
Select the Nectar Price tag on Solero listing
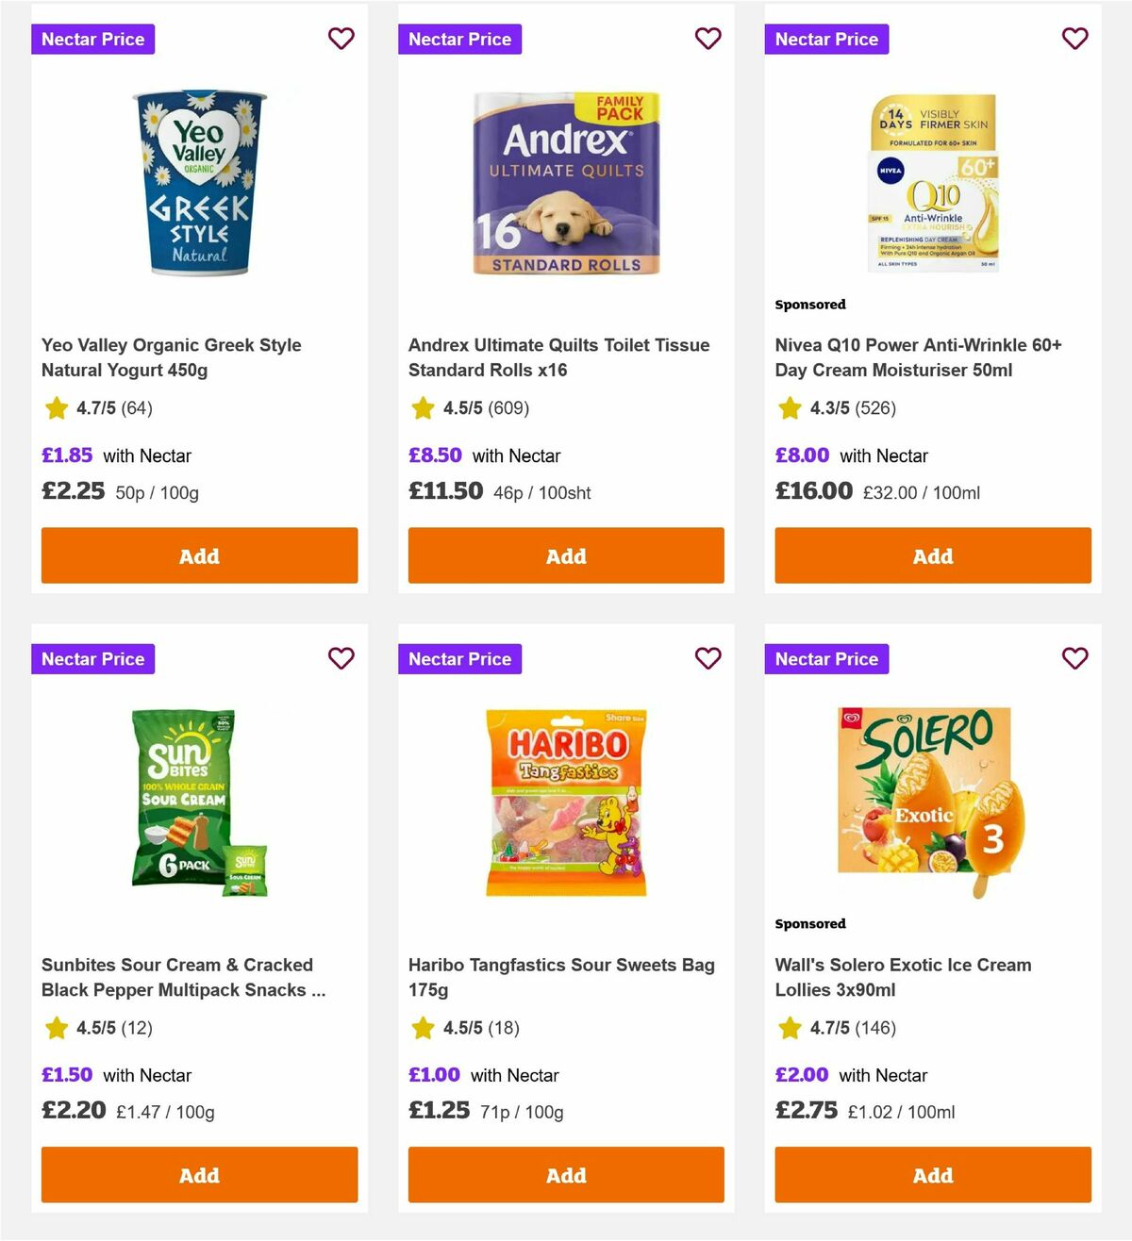tap(825, 658)
